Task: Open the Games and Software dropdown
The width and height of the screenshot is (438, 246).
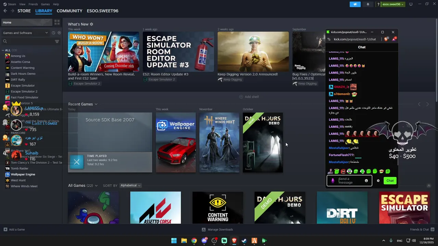Action: tap(25, 33)
